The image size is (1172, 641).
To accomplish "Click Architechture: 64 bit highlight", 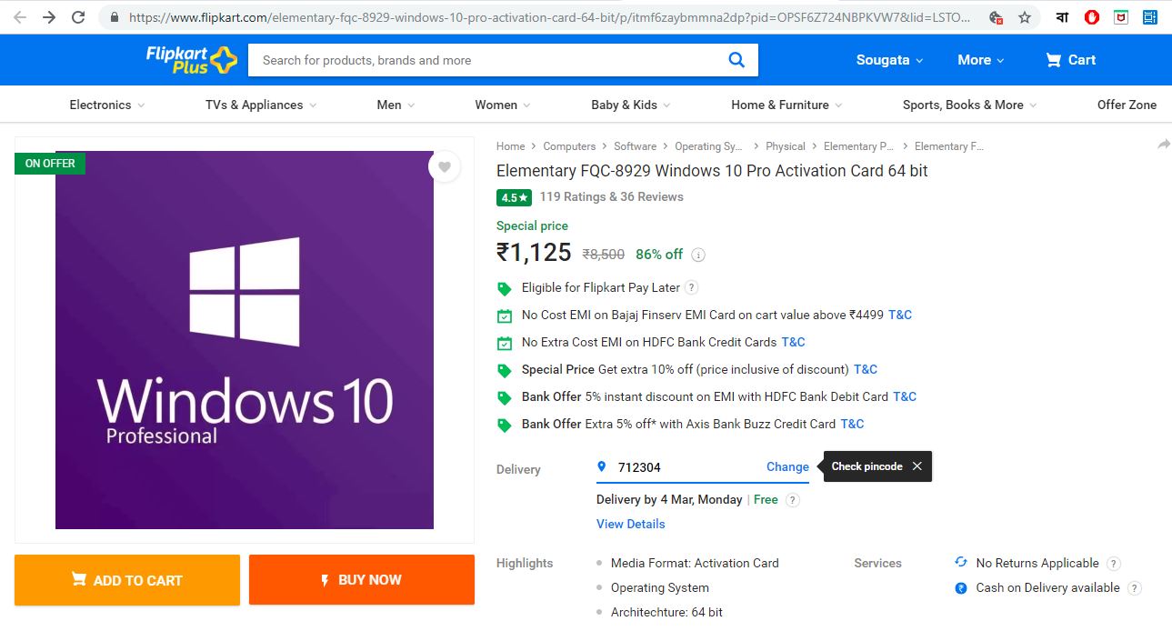I will point(666,612).
